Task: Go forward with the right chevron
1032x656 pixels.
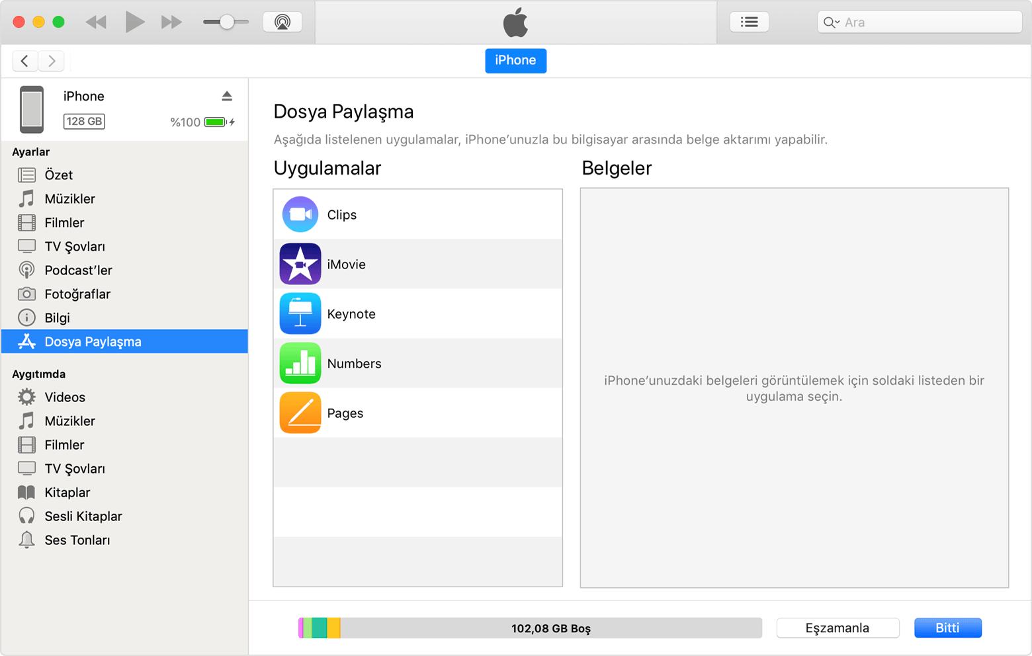Action: pos(51,61)
